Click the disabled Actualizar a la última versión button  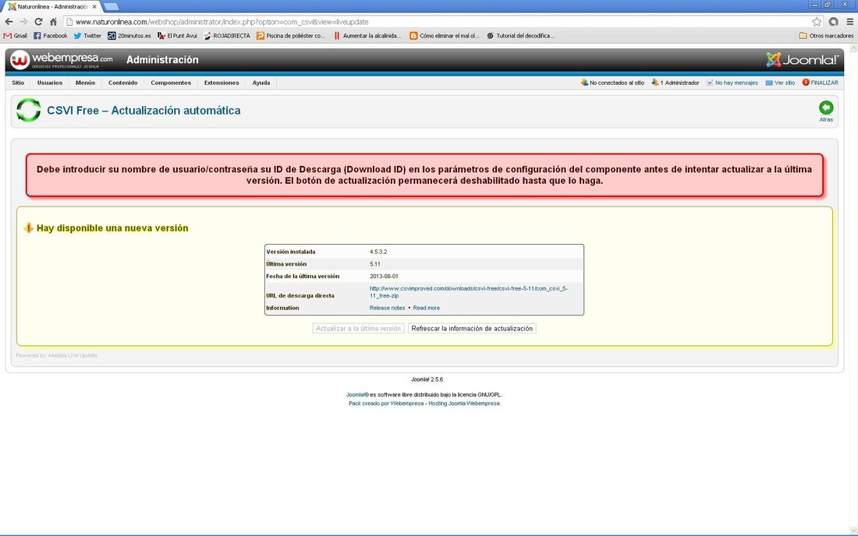(359, 328)
